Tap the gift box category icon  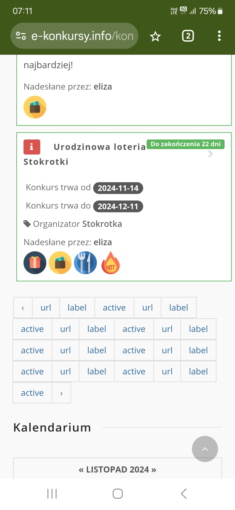coord(35,263)
